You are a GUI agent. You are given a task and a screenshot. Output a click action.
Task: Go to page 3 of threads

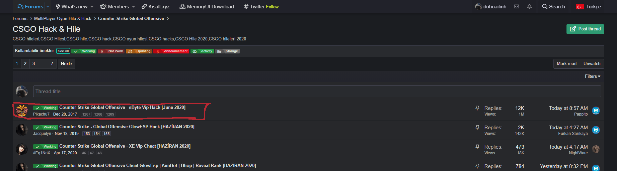(33, 63)
